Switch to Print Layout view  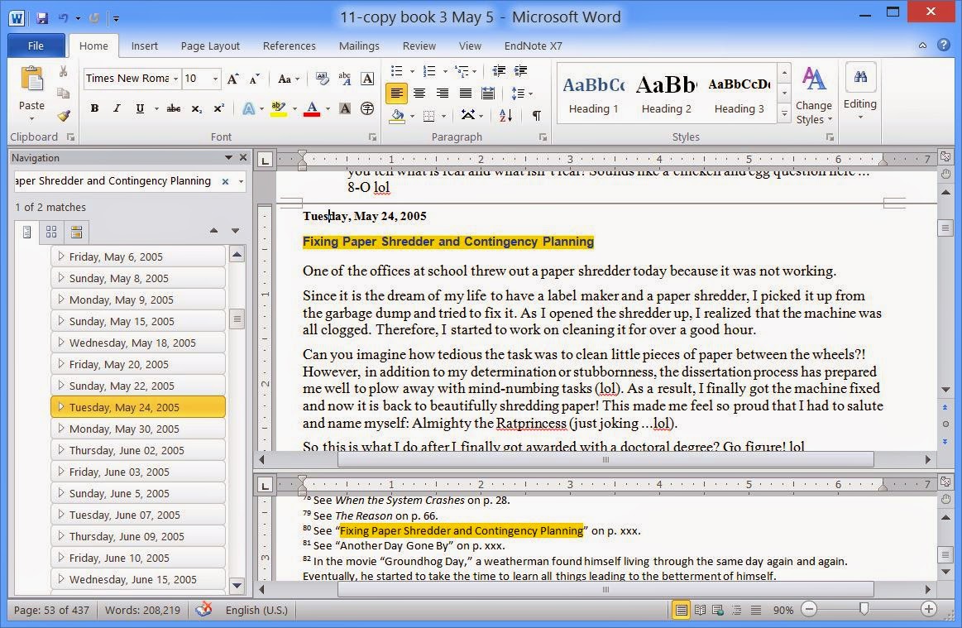(681, 610)
